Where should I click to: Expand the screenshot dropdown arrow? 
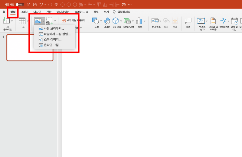(x=55, y=21)
